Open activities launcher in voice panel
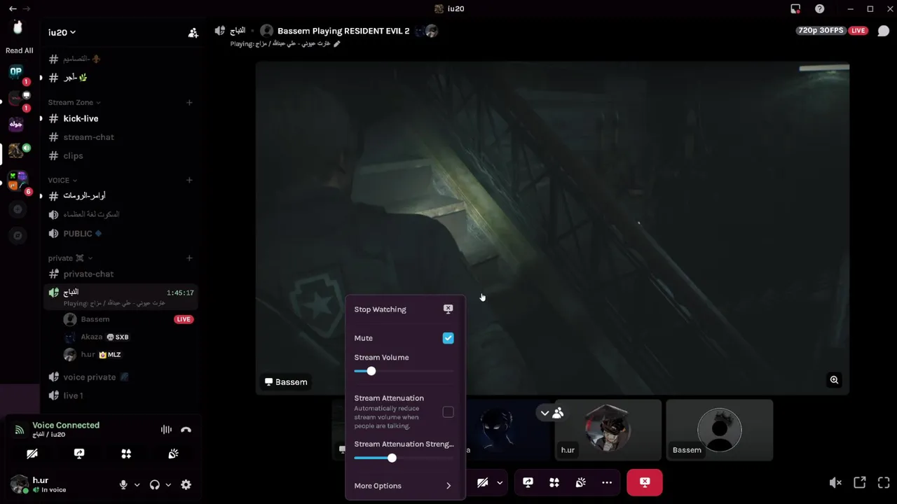 click(126, 454)
